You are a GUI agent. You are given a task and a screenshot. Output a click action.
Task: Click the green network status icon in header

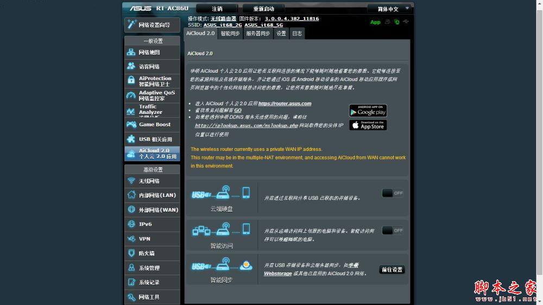[x=397, y=22]
